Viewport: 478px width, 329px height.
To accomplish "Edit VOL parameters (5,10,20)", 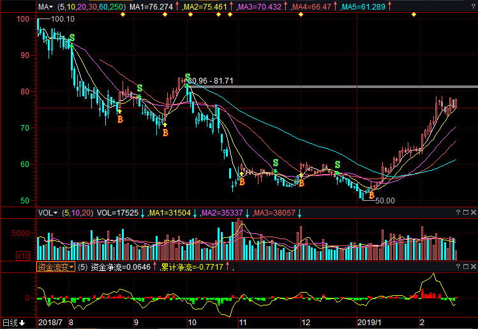I will click(77, 212).
